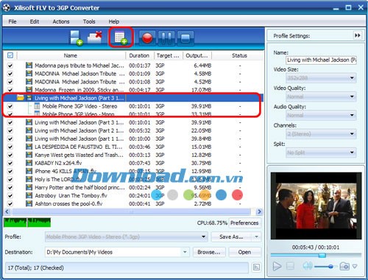
Task: Uncheck the KABADY N2 x264.flv checkbox
Action: [10, 163]
